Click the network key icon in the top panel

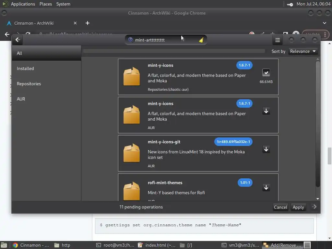click(x=290, y=4)
